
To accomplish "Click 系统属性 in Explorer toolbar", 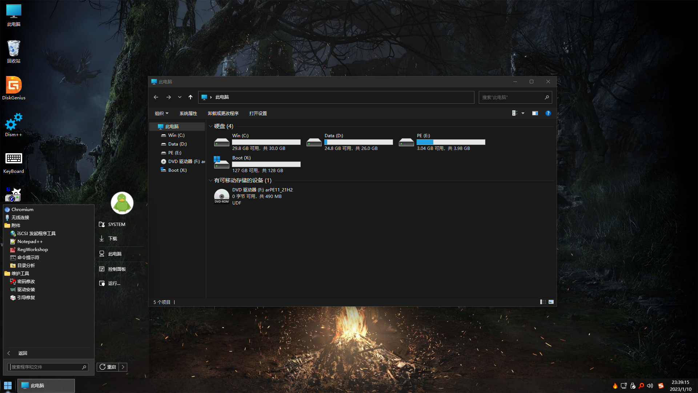I will [188, 113].
